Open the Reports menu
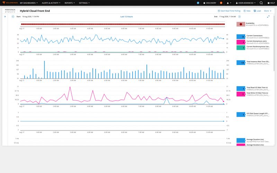Screen dimensions: 277x173 pos(70,3)
